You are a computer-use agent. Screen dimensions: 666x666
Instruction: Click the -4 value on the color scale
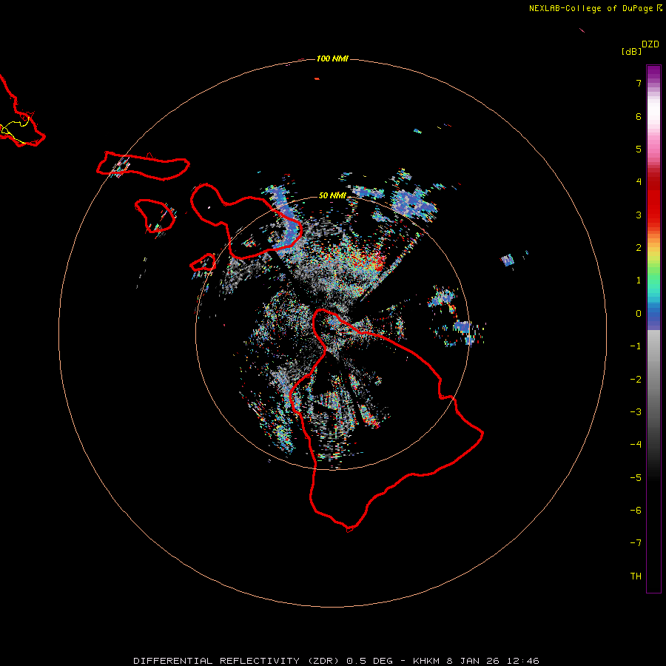[x=636, y=445]
